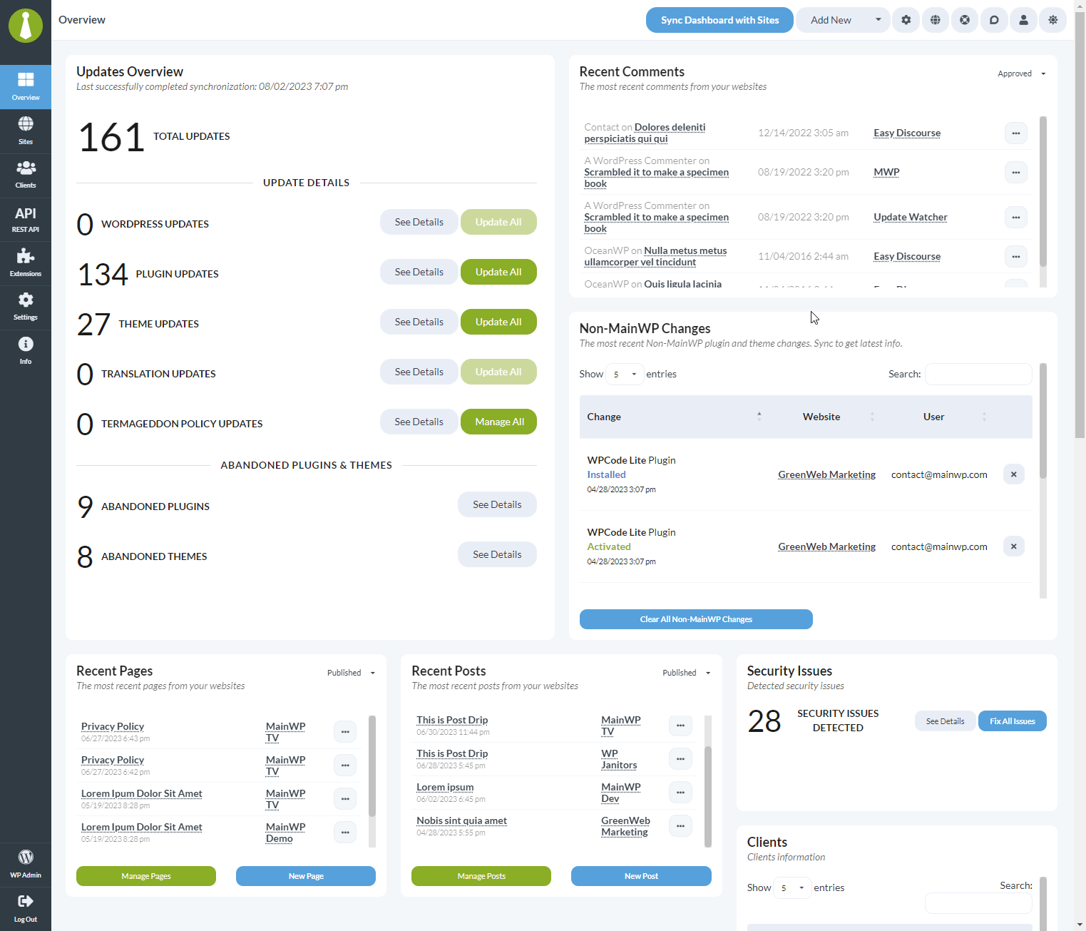Dismiss the WPCode Lite Installed change
Viewport: 1086px width, 931px height.
[x=1013, y=474]
